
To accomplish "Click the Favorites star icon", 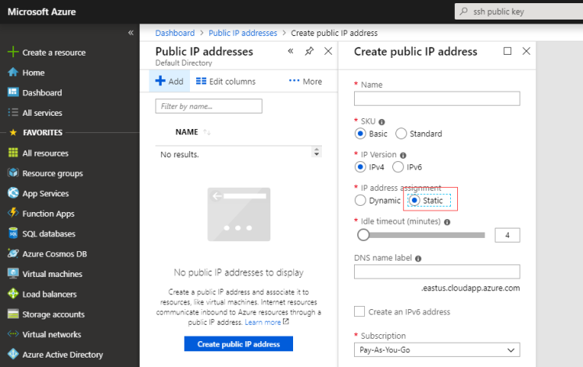I will tap(13, 132).
